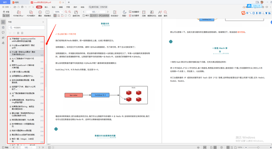Select the 页面 ribbon tab
Viewport: 272px width, 149px height.
(68, 7)
